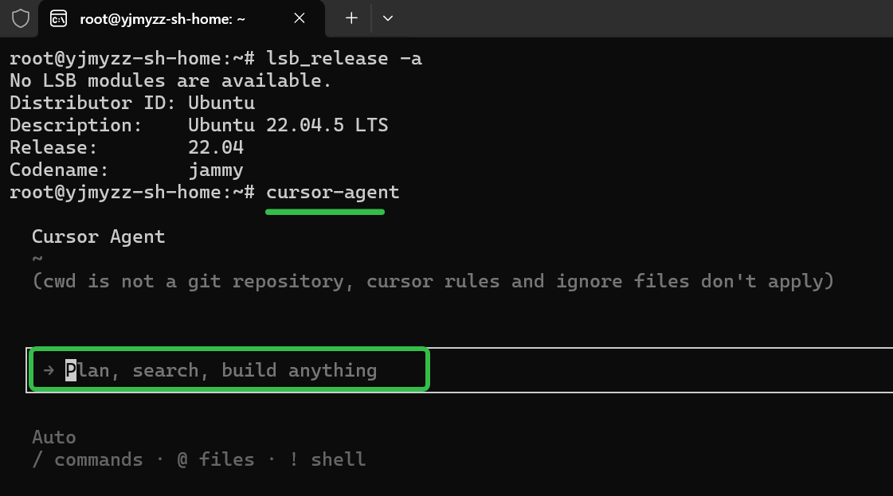
Task: Click the git repository warning message
Action: click(x=433, y=281)
